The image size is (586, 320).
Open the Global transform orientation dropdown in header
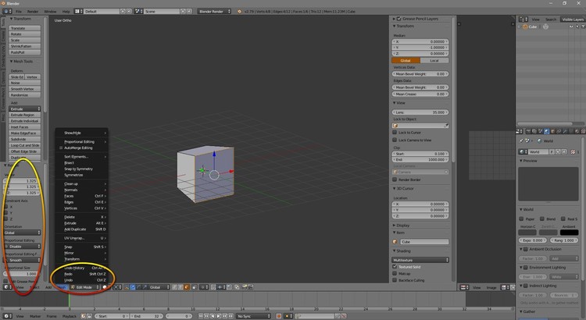coord(159,287)
